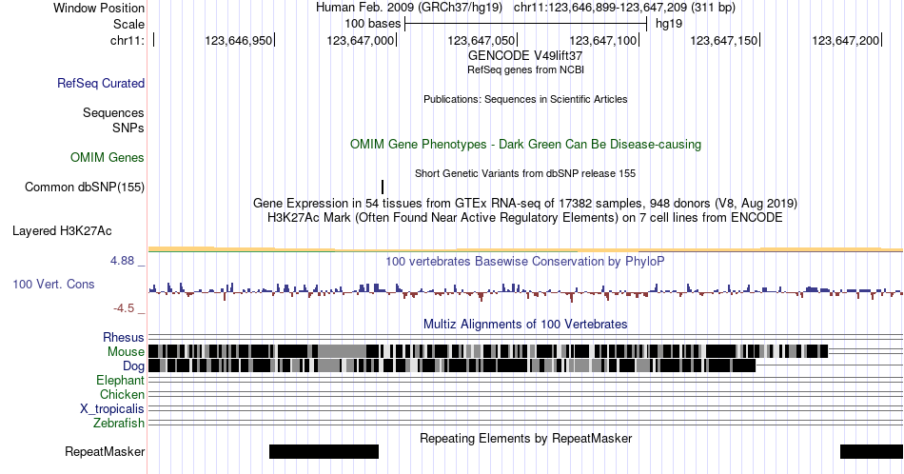
Task: Click the H3K27Ac Mark ENCODE track title
Action: pyautogui.click(x=525, y=217)
